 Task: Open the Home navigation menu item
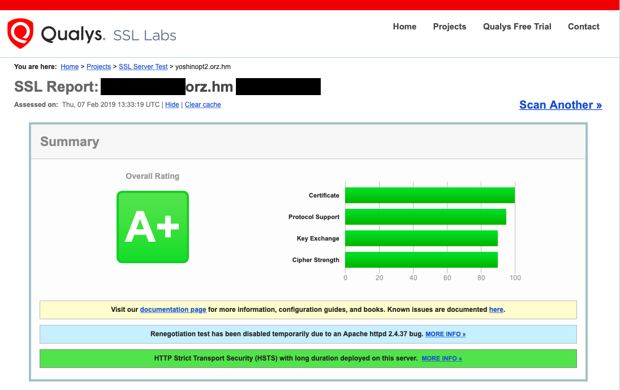click(404, 27)
